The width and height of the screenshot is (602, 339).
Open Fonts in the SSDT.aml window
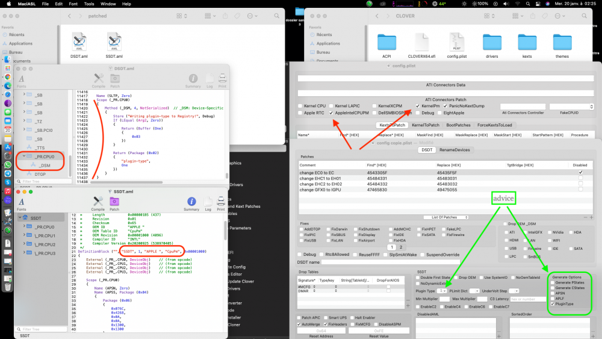tap(22, 204)
